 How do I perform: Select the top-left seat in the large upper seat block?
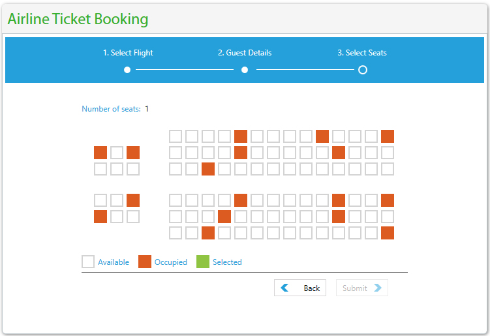[x=176, y=136]
